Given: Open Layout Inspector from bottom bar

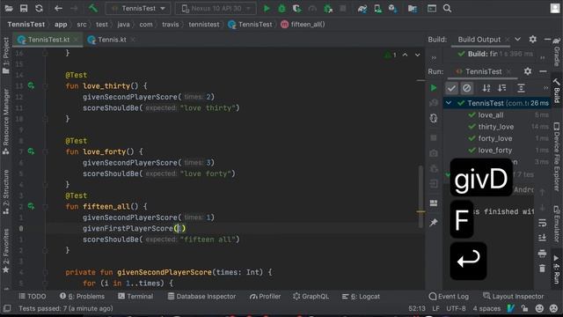Looking at the screenshot, I should (514, 296).
